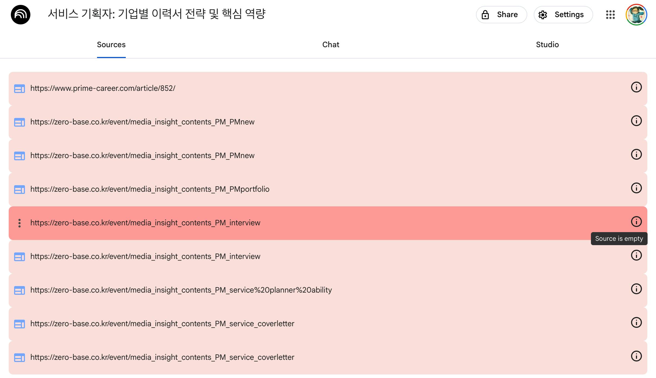Show info for the service%20planner%20ability source
The width and height of the screenshot is (656, 378).
[636, 289]
